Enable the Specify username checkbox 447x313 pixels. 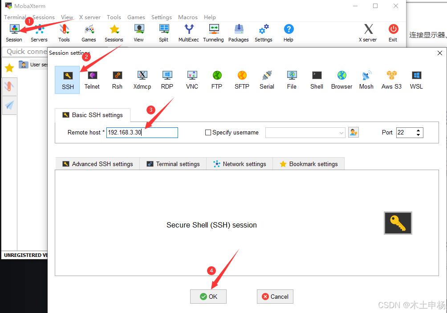(x=208, y=133)
